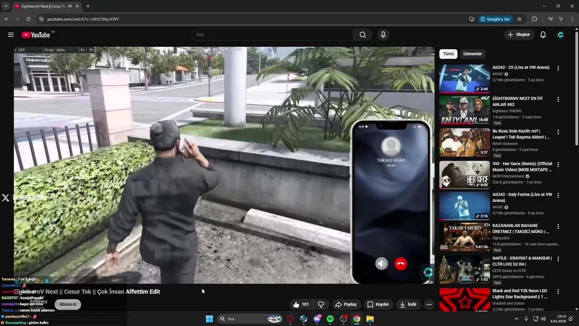Screen dimensions: 579x326
Task: Share the video with Paylaş
Action: (346, 305)
